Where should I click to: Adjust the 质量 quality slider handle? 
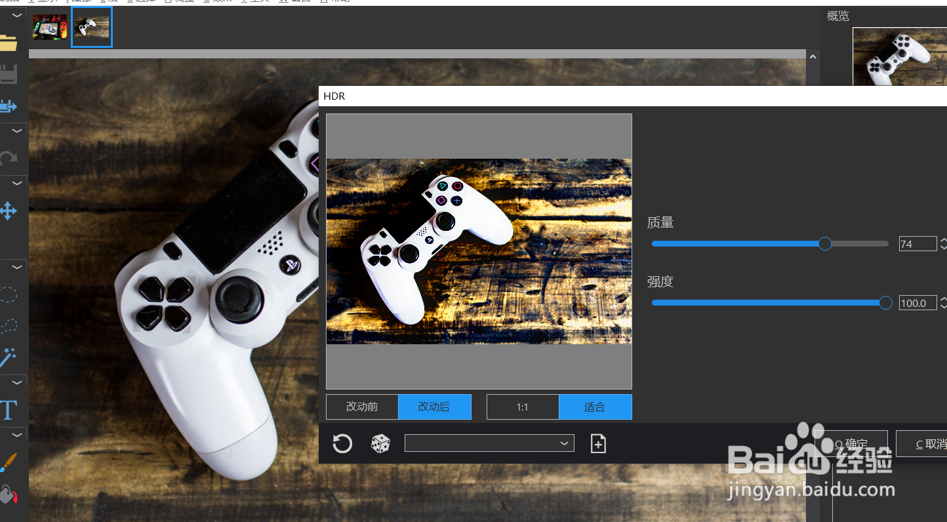pos(825,244)
